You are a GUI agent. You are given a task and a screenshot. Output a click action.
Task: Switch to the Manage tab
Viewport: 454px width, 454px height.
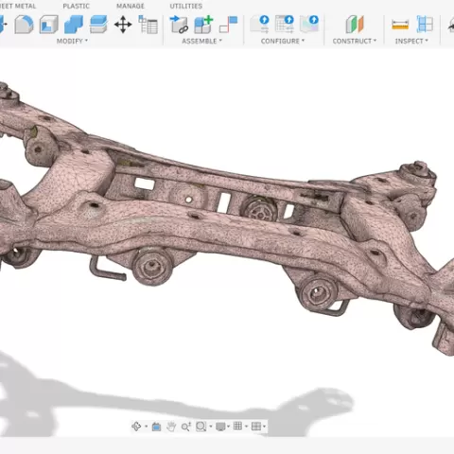pos(131,6)
